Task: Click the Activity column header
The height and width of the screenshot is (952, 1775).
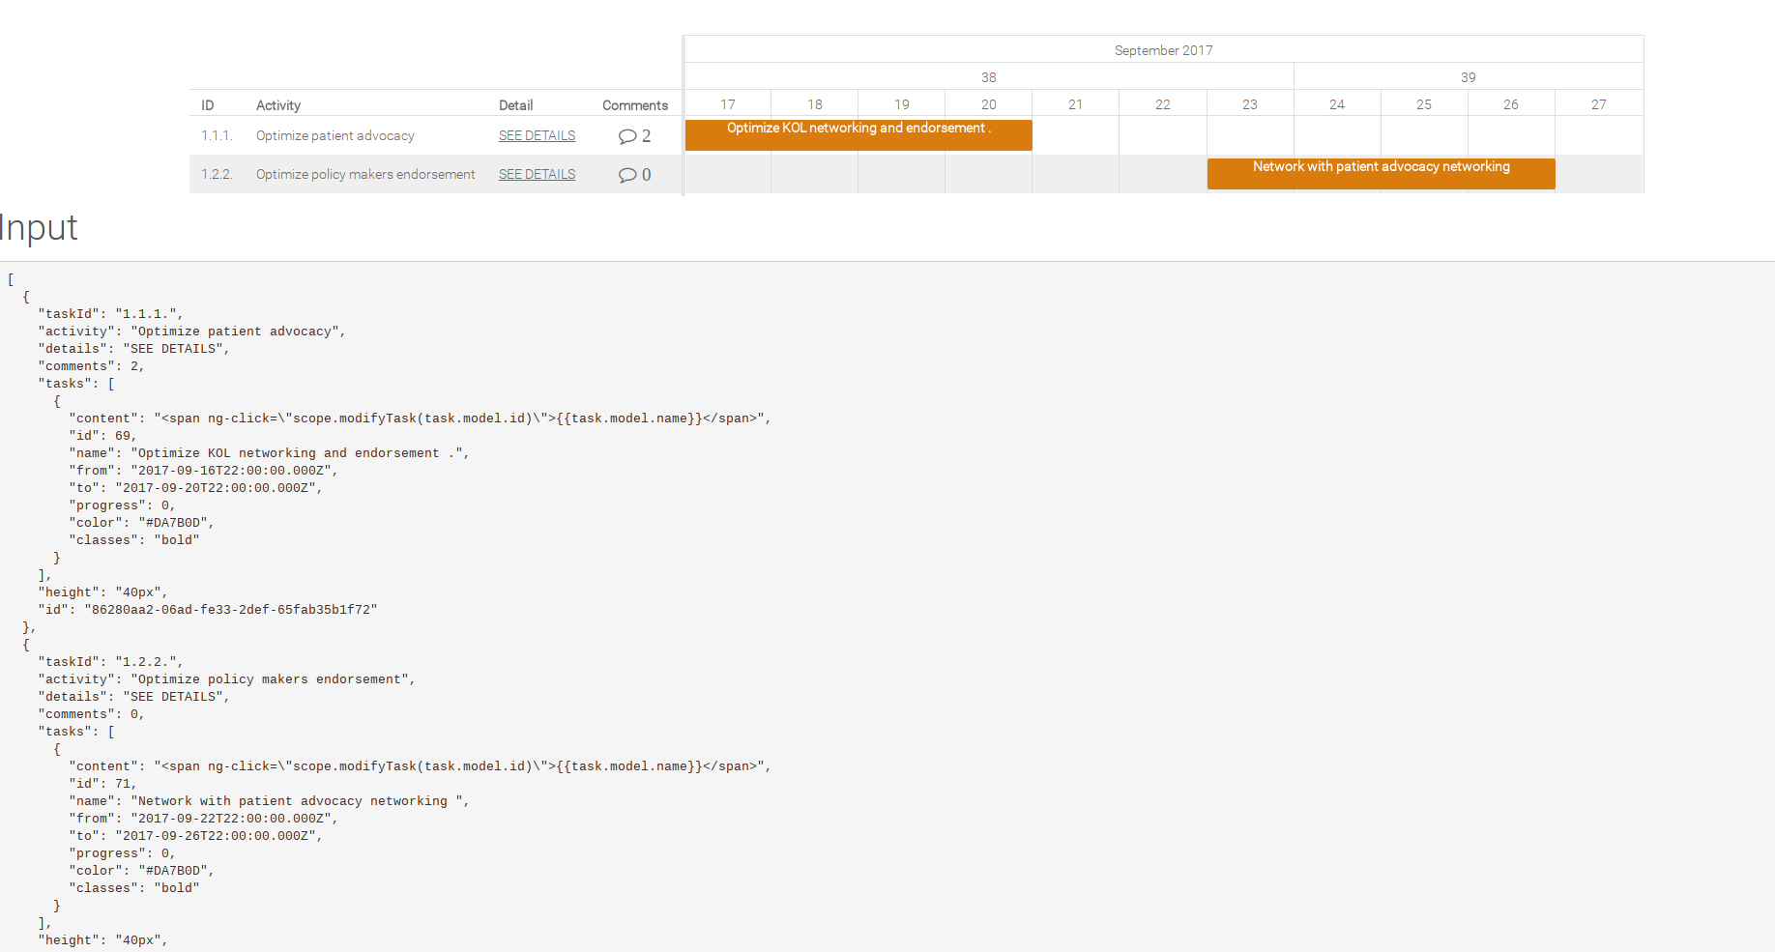Action: pos(277,104)
